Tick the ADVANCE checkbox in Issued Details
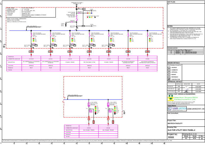Screen dimensions: 205x145 click(169, 68)
